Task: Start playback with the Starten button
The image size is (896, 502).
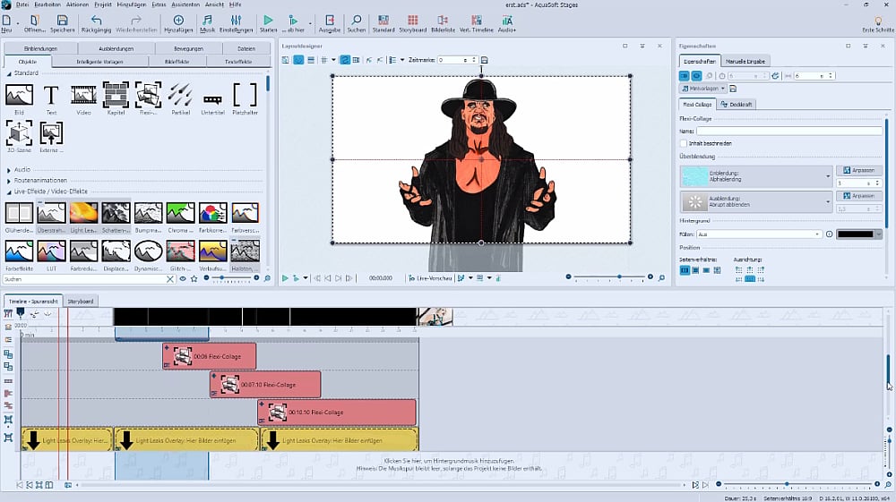Action: tap(268, 23)
